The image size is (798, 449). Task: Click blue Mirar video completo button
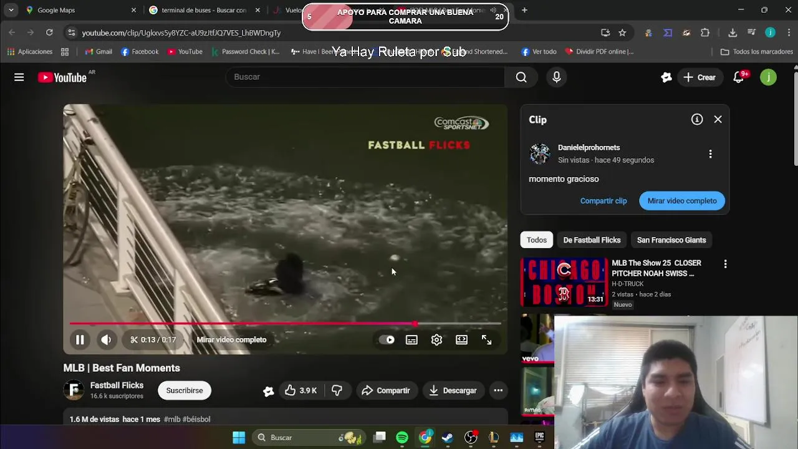[682, 201]
